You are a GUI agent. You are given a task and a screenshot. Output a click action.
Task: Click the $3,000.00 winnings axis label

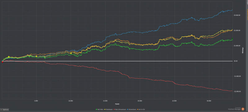[x=237, y=15]
